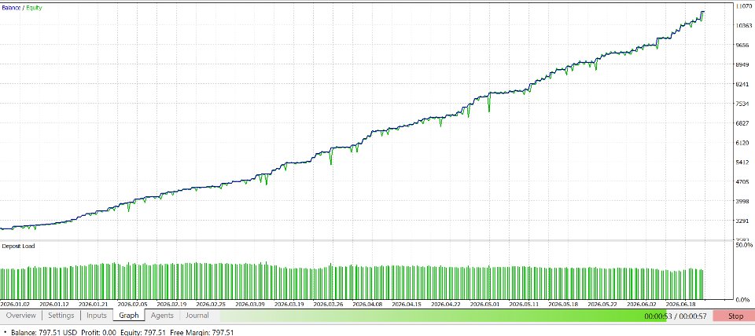Click the 2026.01.02 date label
The height and width of the screenshot is (336, 755).
tap(15, 305)
